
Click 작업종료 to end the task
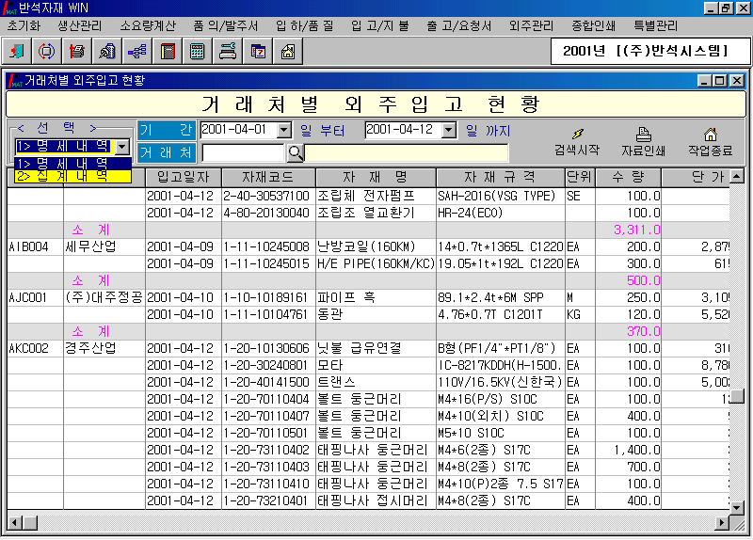710,142
